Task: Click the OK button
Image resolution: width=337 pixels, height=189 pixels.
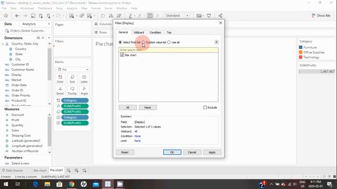Action: click(x=172, y=152)
